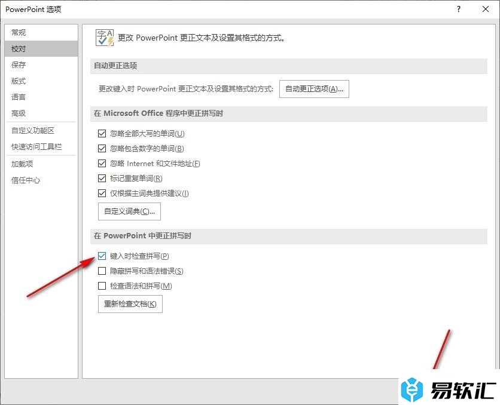Enable 隐藏拼写和语法错误(S)
Viewport: 500px width, 405px height.
pyautogui.click(x=102, y=271)
